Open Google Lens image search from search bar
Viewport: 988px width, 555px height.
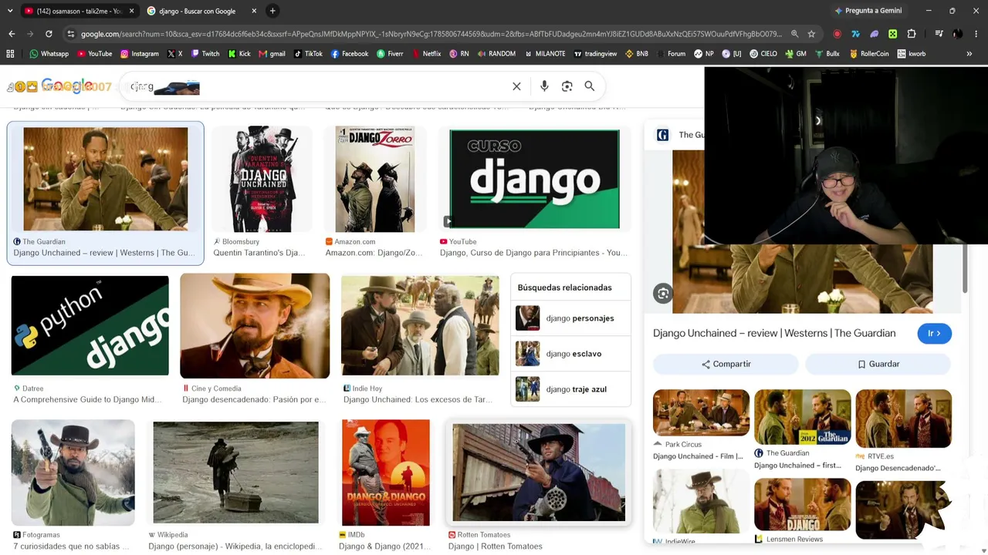coord(567,86)
